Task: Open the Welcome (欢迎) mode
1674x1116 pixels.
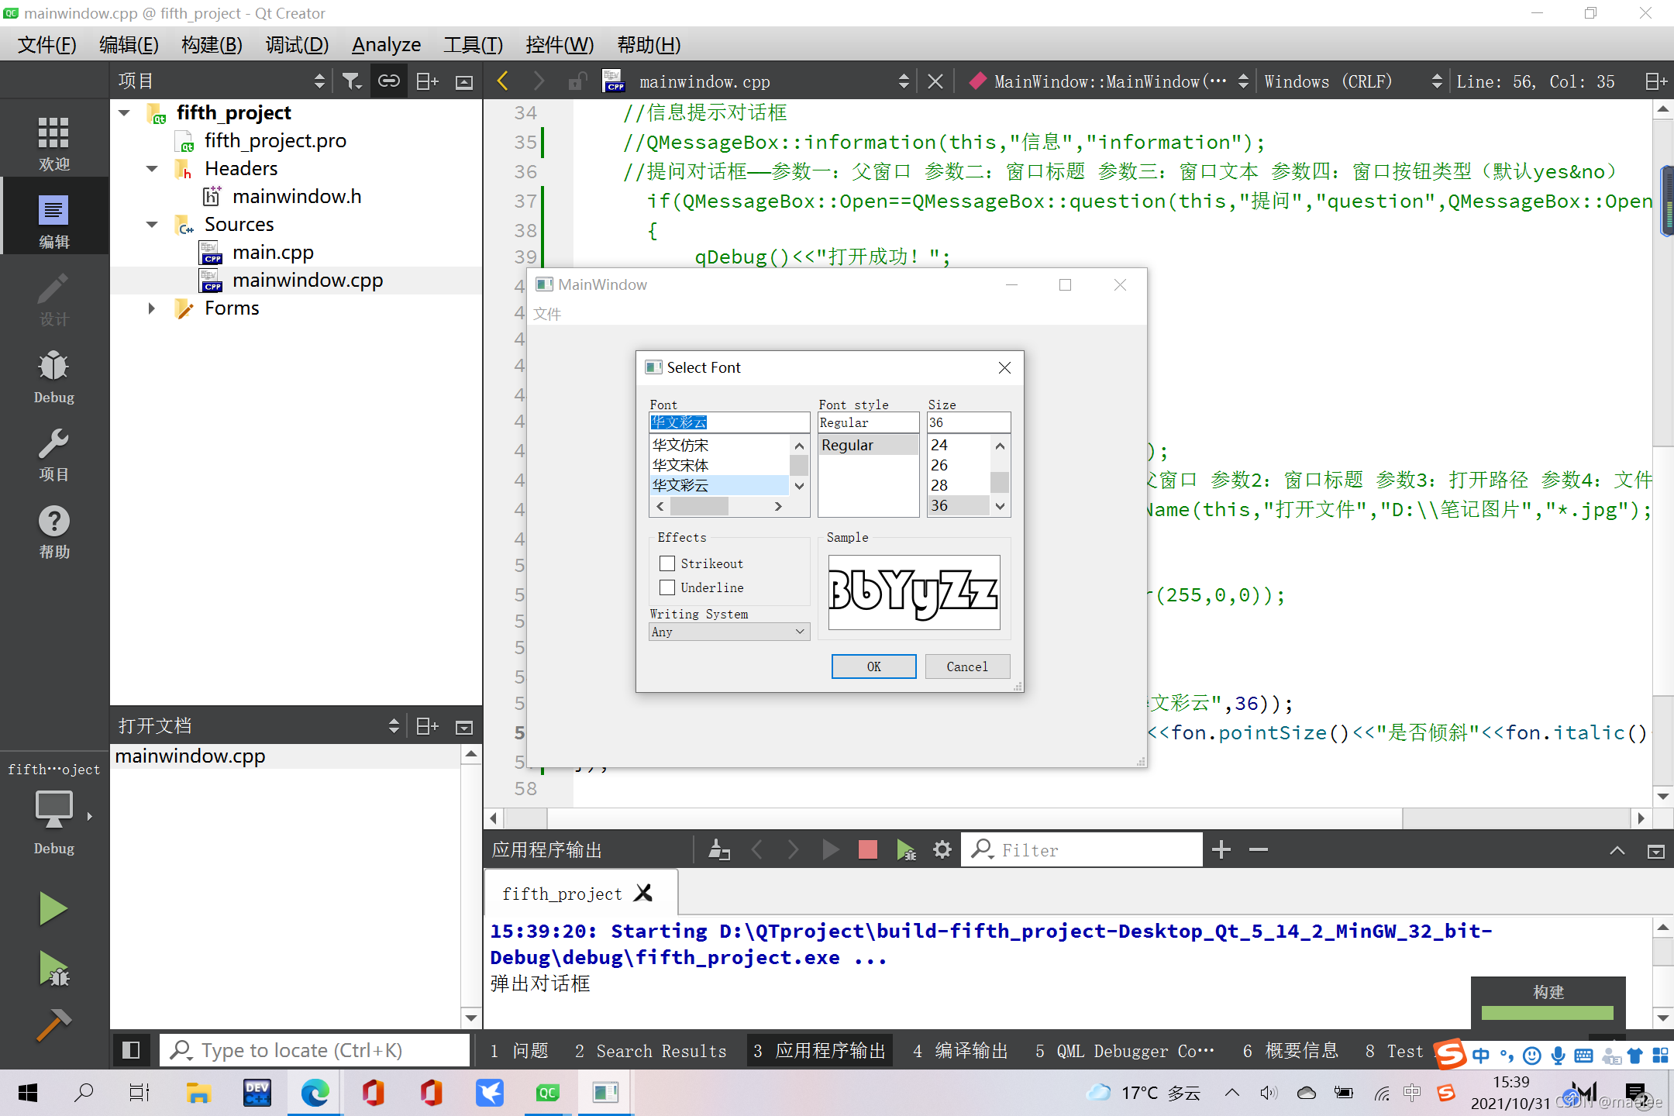Action: pyautogui.click(x=53, y=143)
